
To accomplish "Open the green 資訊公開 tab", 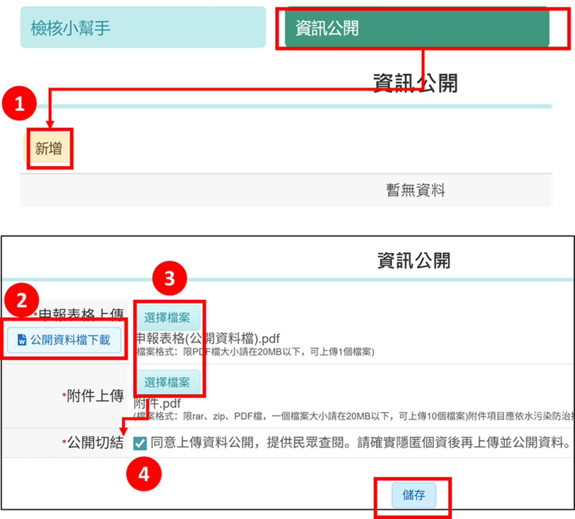I will pyautogui.click(x=417, y=28).
